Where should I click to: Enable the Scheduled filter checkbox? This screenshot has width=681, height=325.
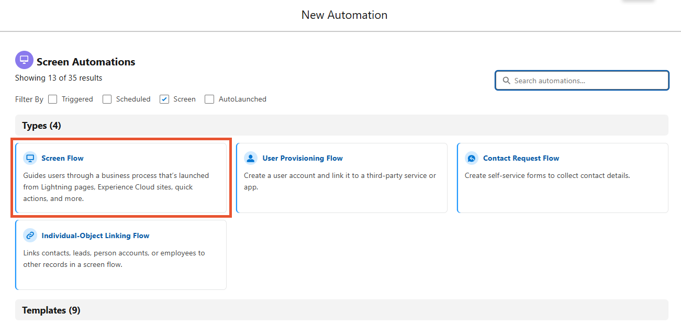107,99
